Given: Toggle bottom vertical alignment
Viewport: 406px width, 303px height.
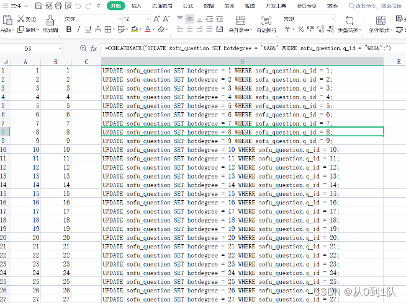Looking at the screenshot, I should click(199, 19).
